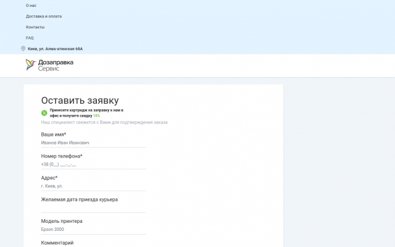This screenshot has height=247, width=395.
Task: Click address Киев, ул. Алма-атинская 68А
Action: [x=55, y=49]
